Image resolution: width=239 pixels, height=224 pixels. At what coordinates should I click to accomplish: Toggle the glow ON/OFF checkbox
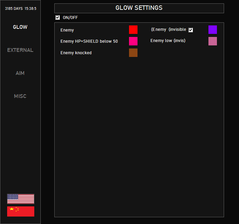(58, 18)
